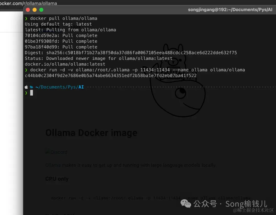Click the 'Ollama makes it easy' description text
Viewport: 276px width, 215px height.
click(131, 165)
